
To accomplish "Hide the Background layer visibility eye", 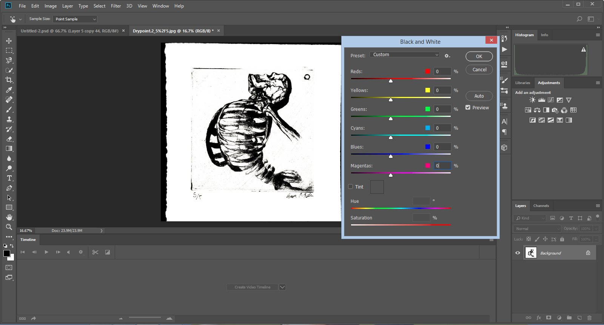I will click(x=518, y=253).
